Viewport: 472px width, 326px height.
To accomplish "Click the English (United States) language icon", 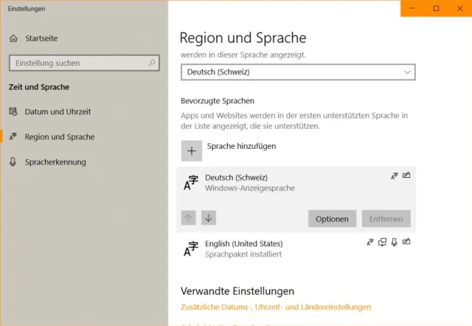I will (191, 249).
